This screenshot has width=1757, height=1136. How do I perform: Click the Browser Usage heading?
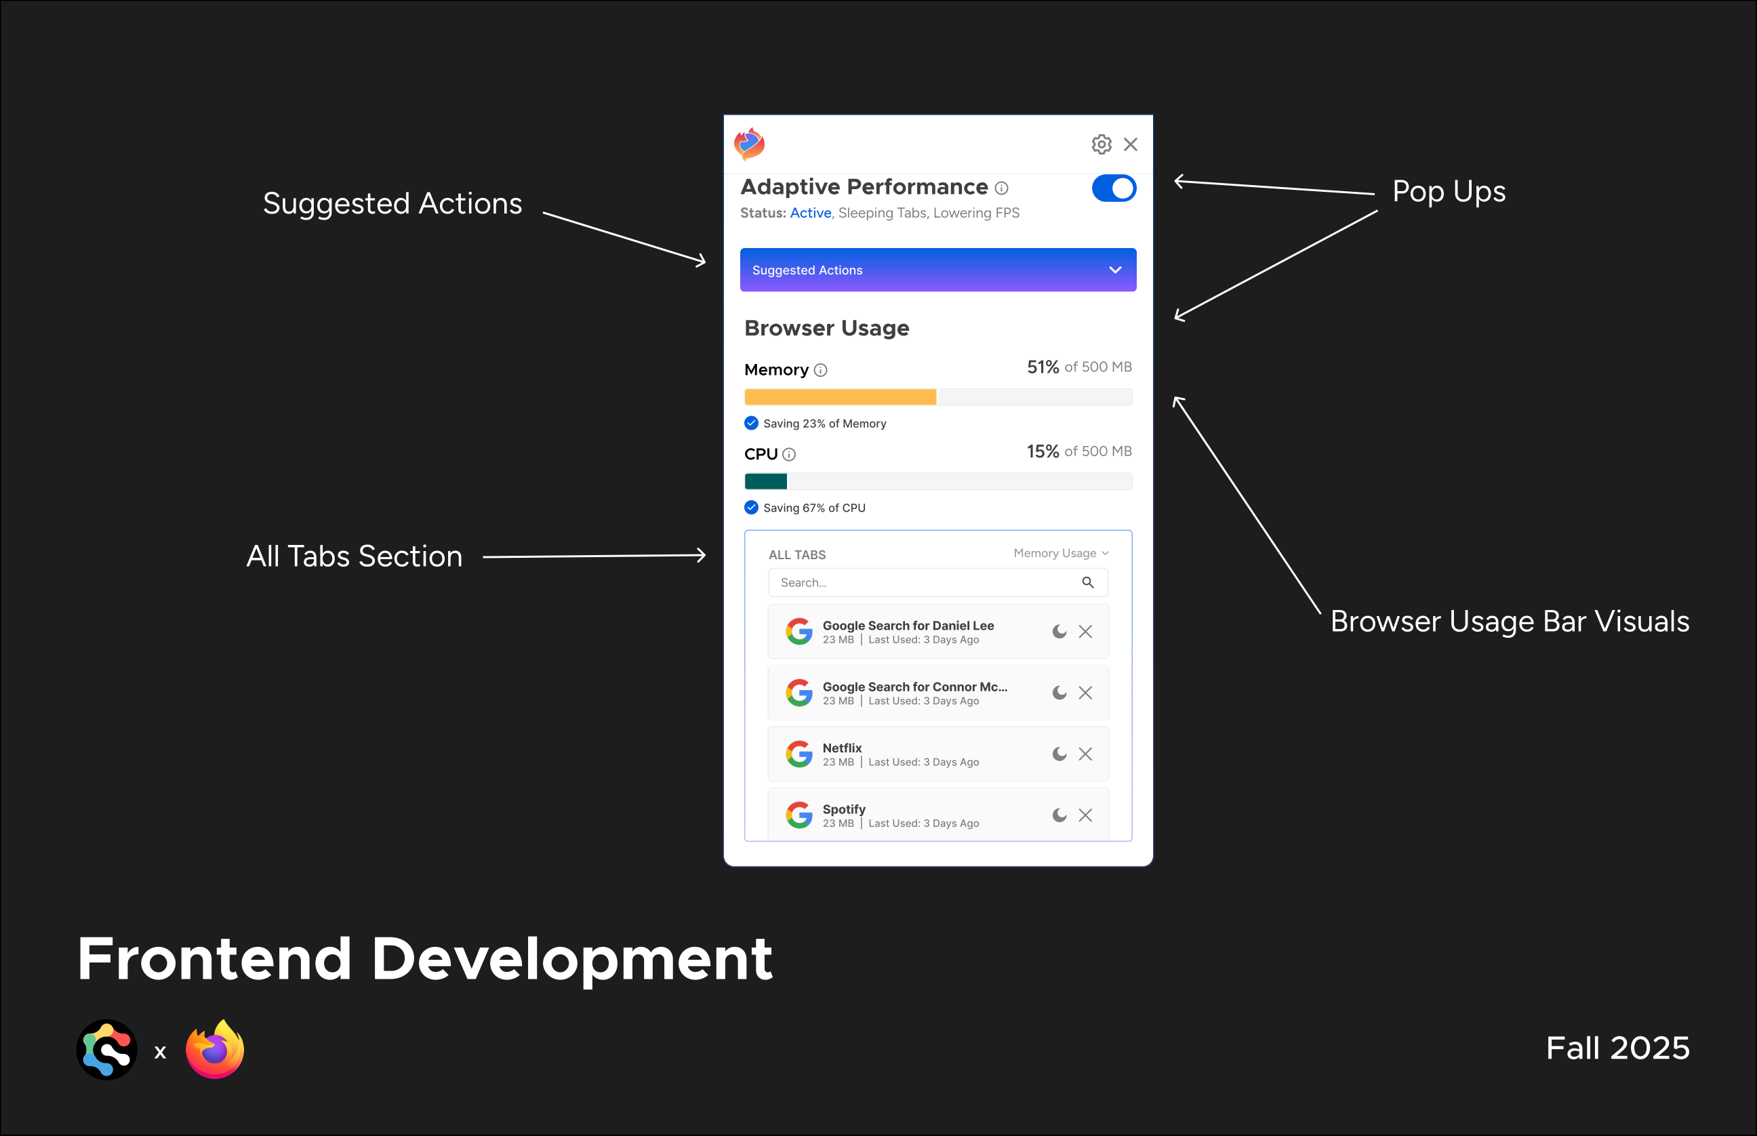tap(826, 328)
